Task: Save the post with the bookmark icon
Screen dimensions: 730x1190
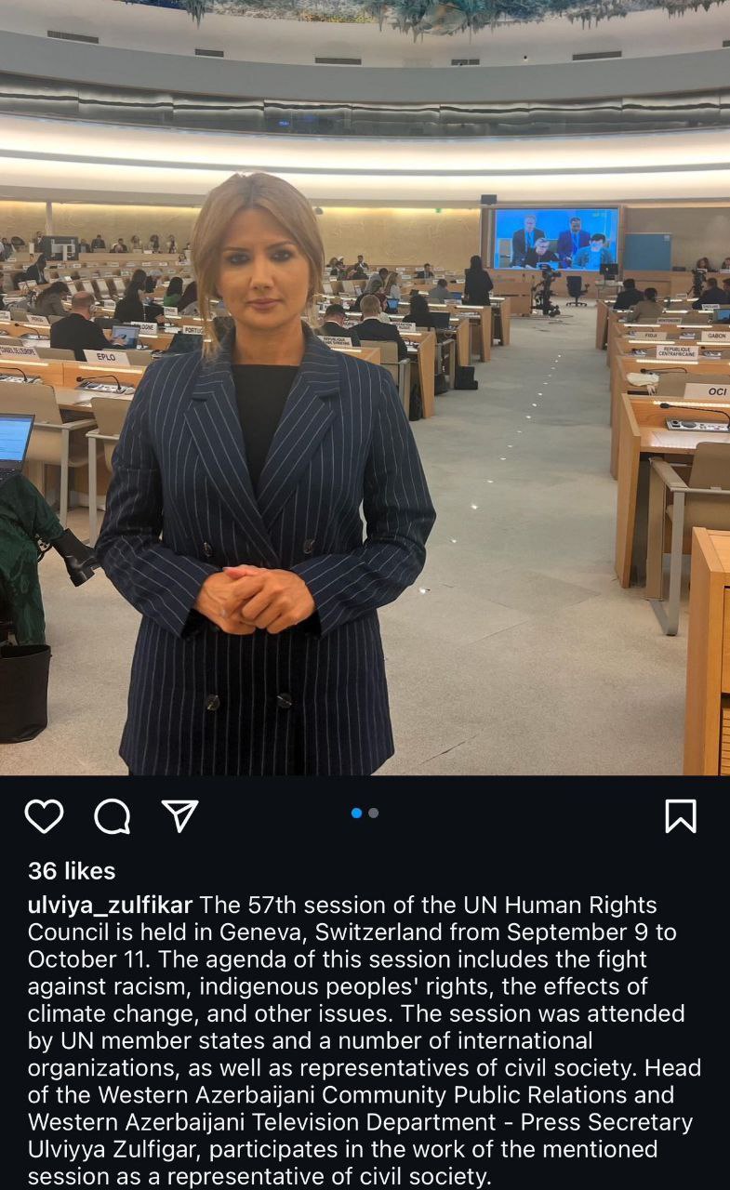Action: [681, 816]
